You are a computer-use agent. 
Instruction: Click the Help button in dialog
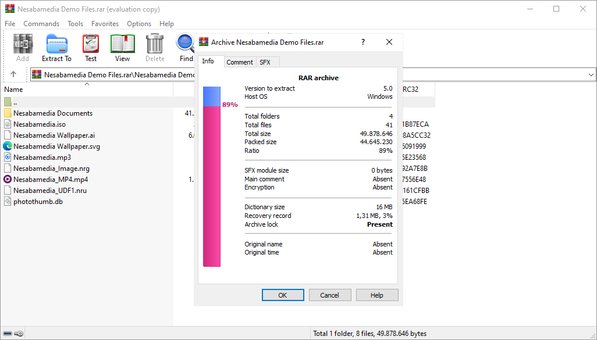click(377, 295)
